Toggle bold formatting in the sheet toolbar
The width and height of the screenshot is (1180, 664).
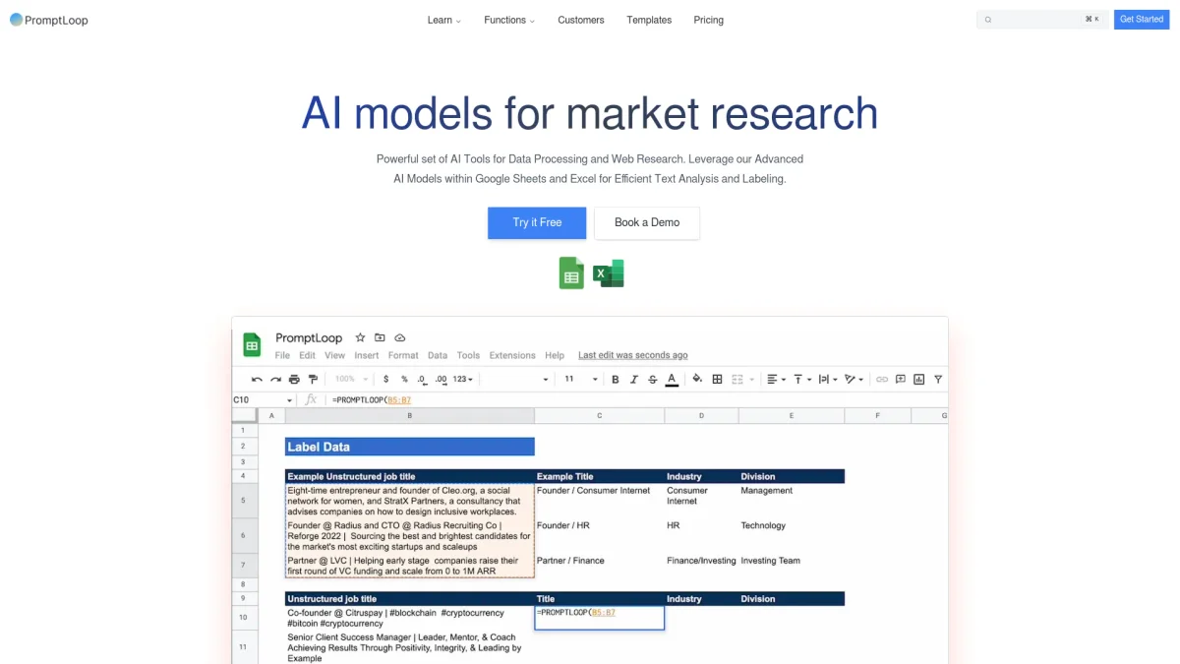point(616,379)
